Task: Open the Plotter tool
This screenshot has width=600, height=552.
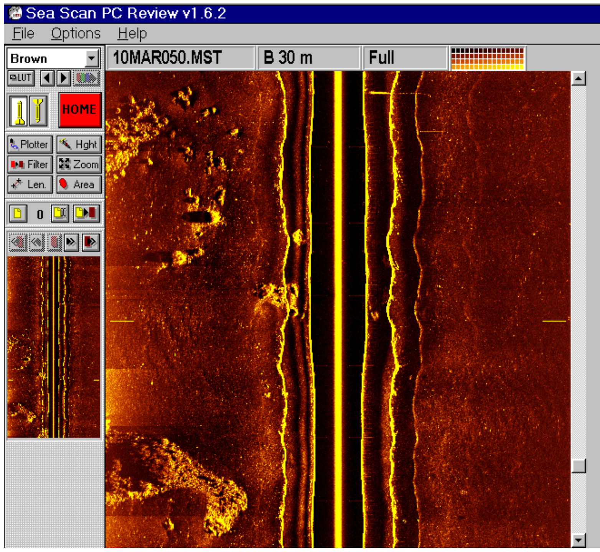Action: tap(30, 145)
